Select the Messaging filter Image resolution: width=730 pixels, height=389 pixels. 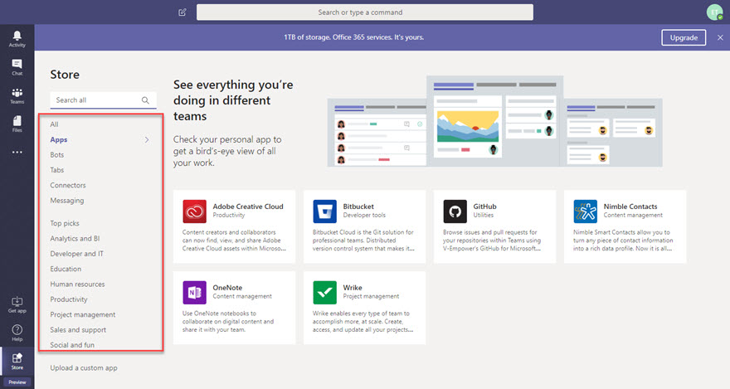coord(67,201)
